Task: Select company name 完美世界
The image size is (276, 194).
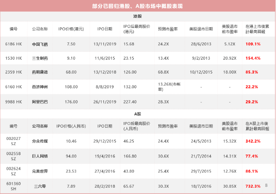Action: (40, 171)
